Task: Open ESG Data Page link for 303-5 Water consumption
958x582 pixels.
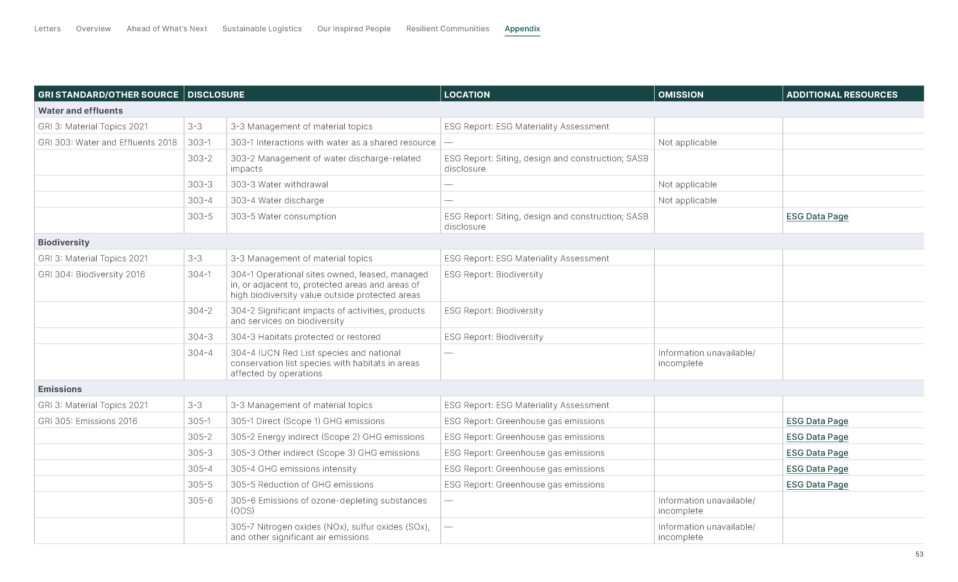Action: [817, 216]
